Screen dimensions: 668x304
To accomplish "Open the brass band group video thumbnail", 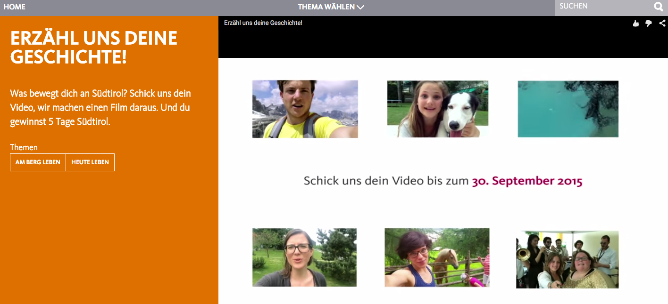I will point(568,257).
